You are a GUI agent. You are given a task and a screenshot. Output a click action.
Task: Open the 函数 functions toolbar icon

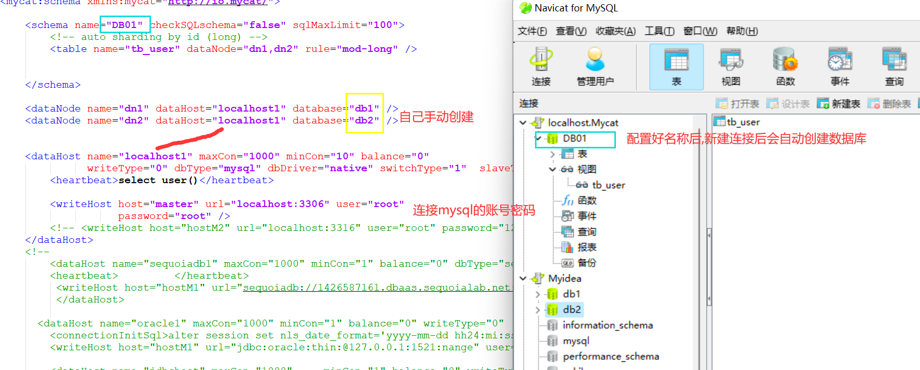tap(785, 67)
